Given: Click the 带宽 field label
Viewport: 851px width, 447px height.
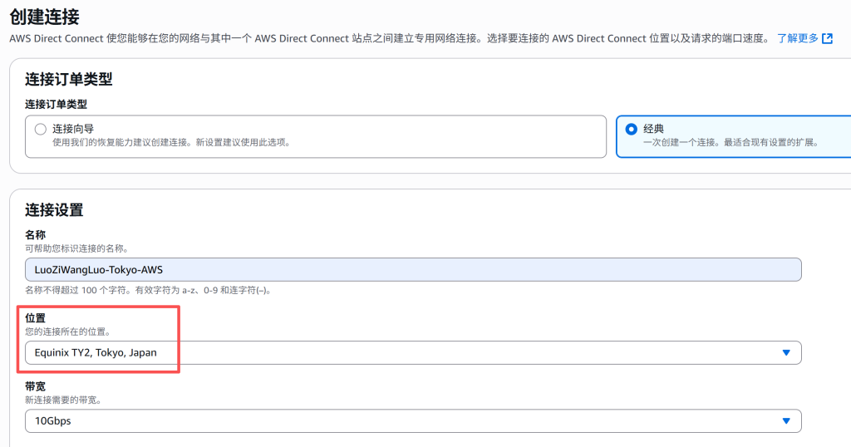Looking at the screenshot, I should coord(35,387).
